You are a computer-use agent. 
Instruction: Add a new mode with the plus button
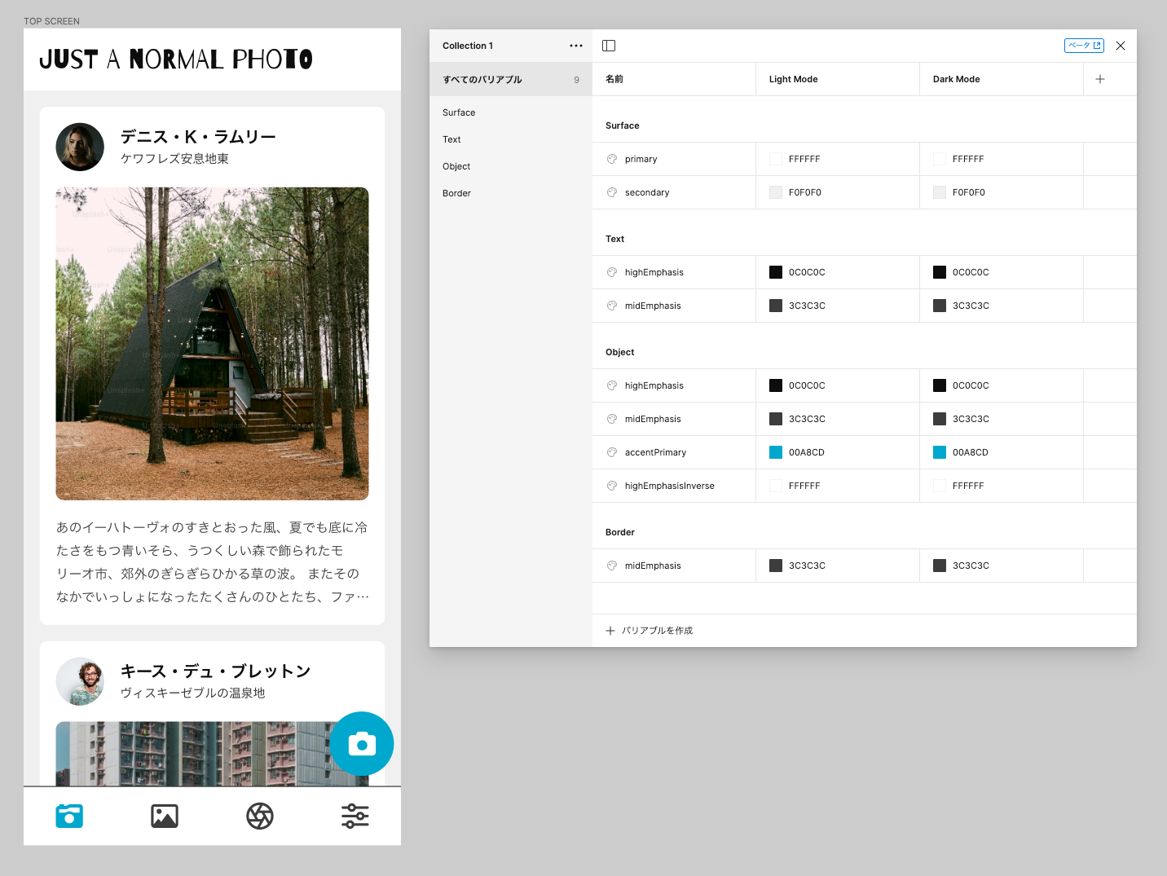click(1099, 79)
